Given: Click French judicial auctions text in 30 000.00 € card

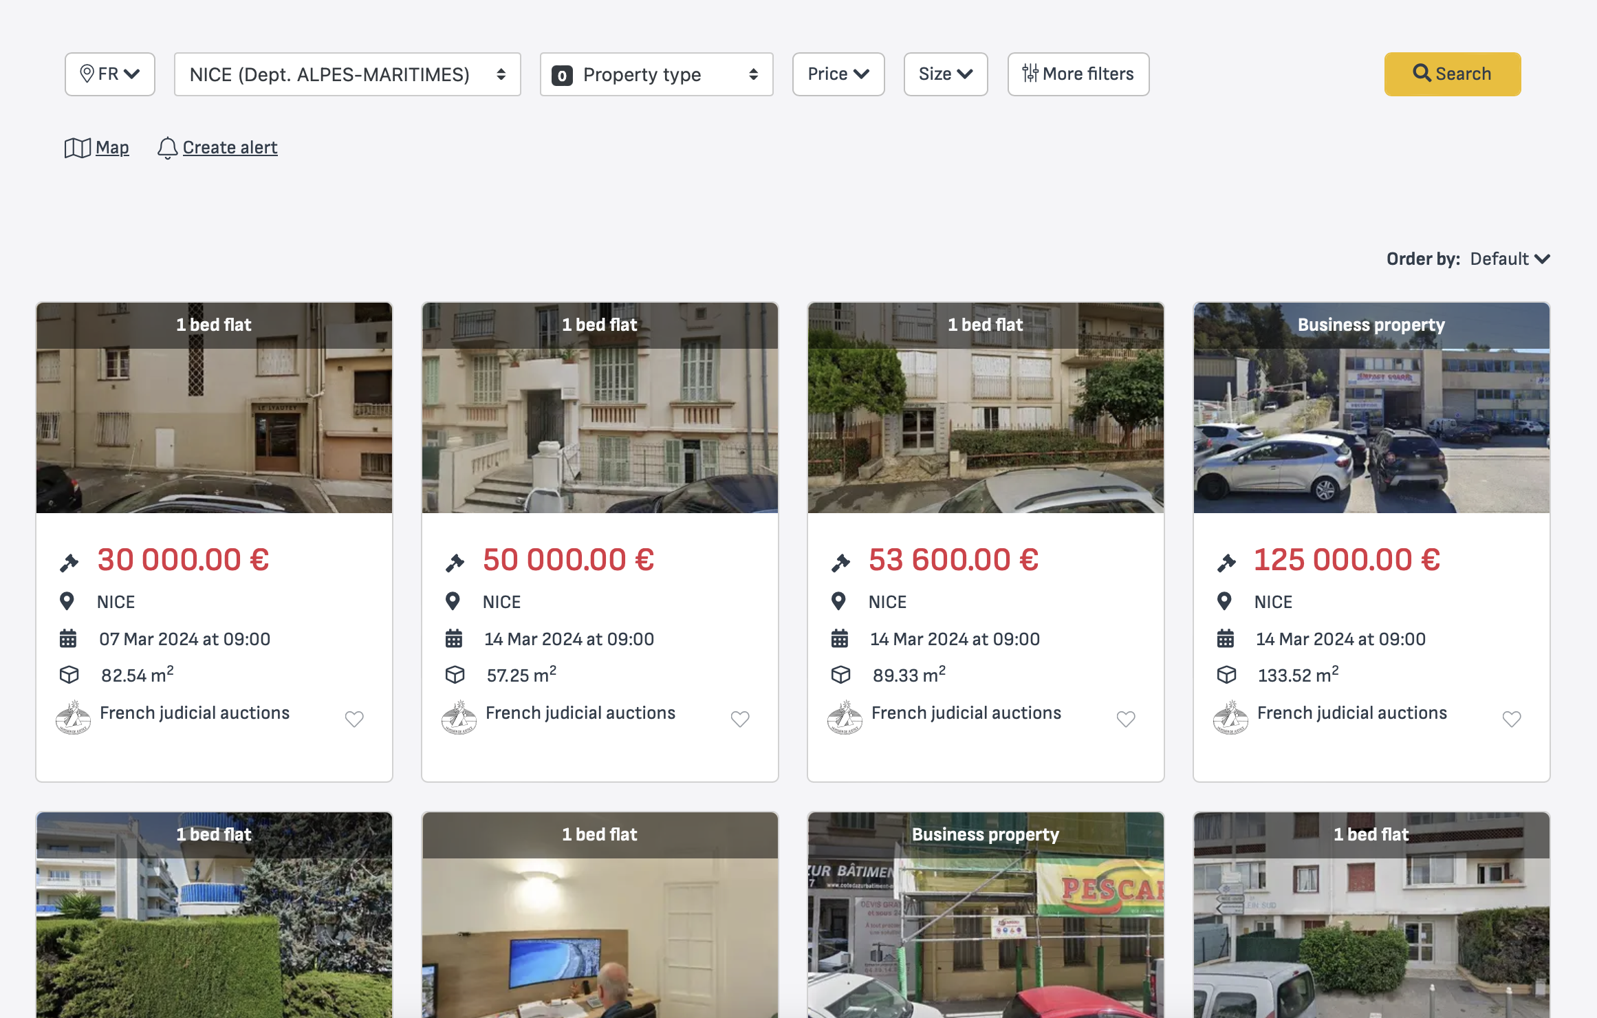Looking at the screenshot, I should (195, 713).
